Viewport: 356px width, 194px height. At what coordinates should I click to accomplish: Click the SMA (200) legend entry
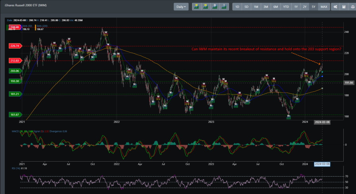(x=42, y=27)
